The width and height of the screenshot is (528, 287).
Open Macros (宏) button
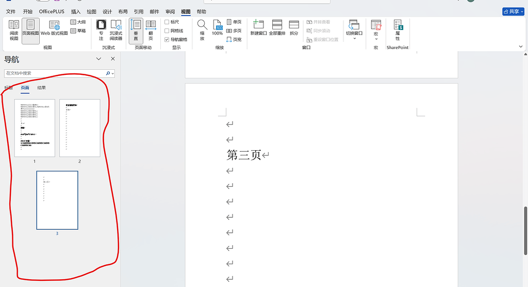click(376, 29)
